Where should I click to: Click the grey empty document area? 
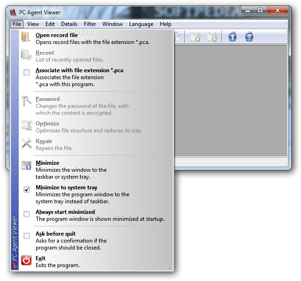click(231, 101)
